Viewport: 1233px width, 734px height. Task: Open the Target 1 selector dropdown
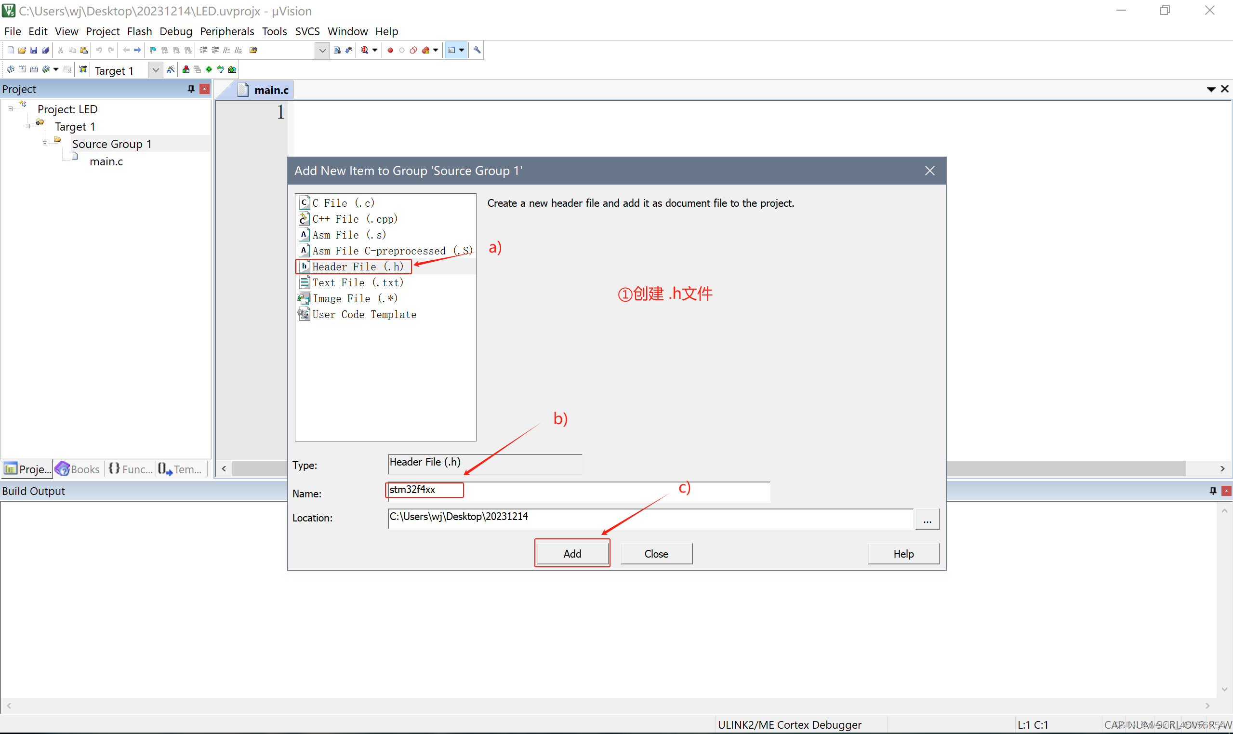click(155, 70)
